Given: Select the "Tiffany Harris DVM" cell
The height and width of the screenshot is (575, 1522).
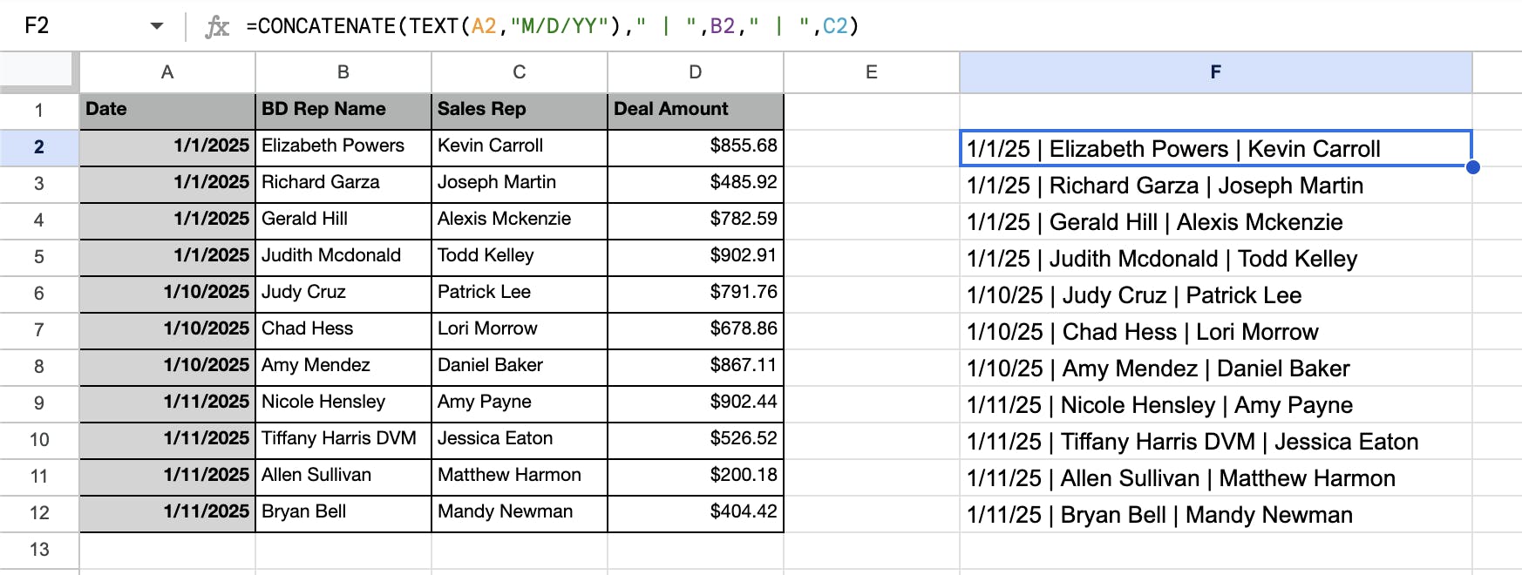Looking at the screenshot, I should 343,439.
